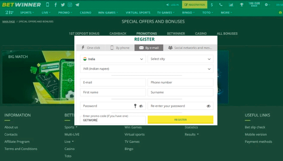Click the password key generator icon
The image size is (283, 161).
(135, 106)
